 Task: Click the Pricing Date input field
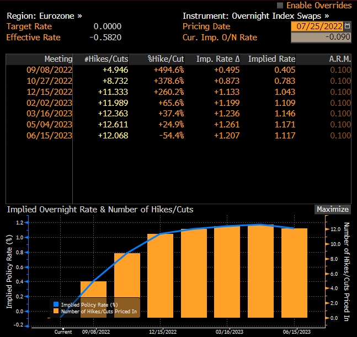point(318,26)
